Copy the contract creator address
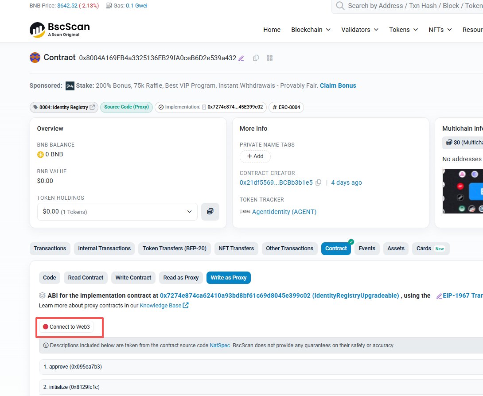Image resolution: width=483 pixels, height=396 pixels. click(x=319, y=182)
